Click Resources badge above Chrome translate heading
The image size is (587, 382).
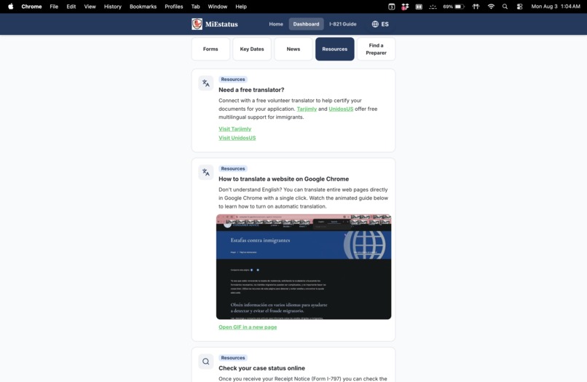pos(233,168)
